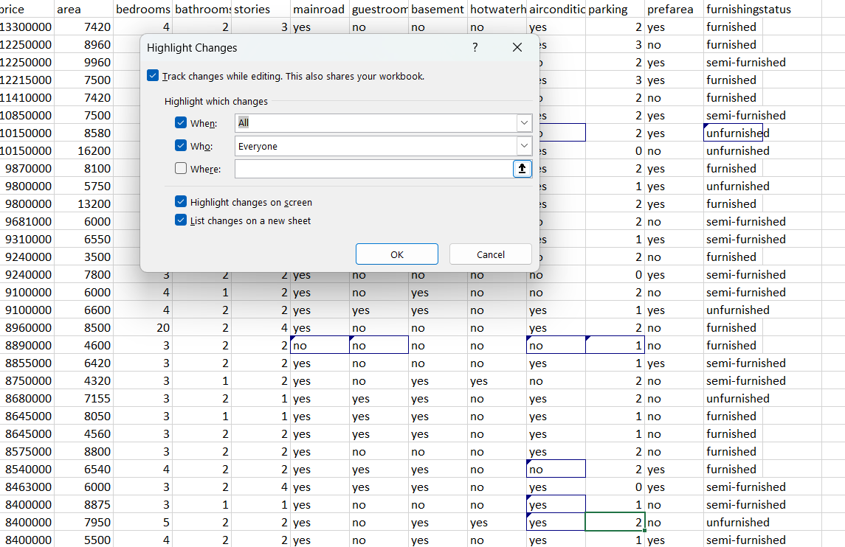Image resolution: width=845 pixels, height=547 pixels.
Task: Close the Highlight Changes dialog
Action: [x=517, y=47]
